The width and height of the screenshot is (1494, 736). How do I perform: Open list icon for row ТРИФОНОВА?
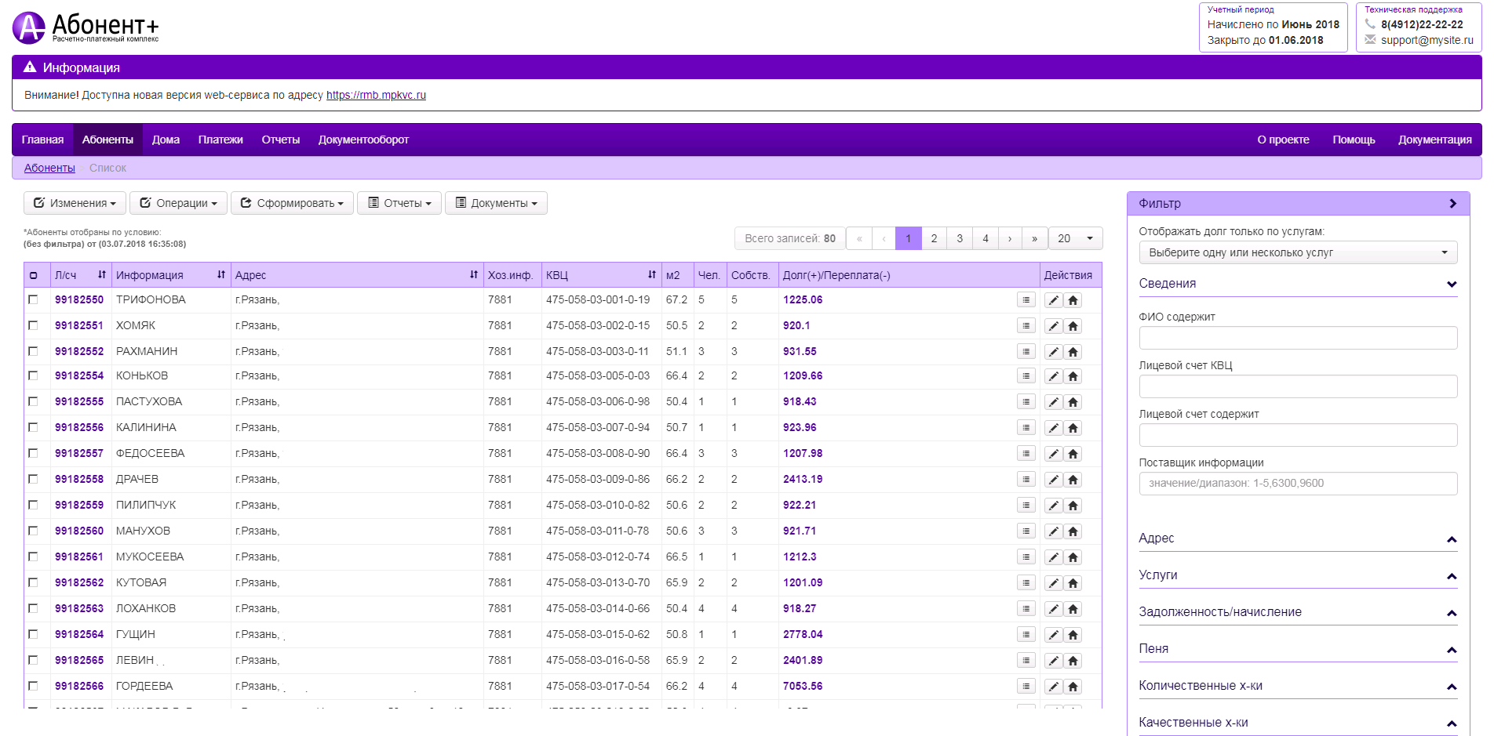coord(1026,299)
